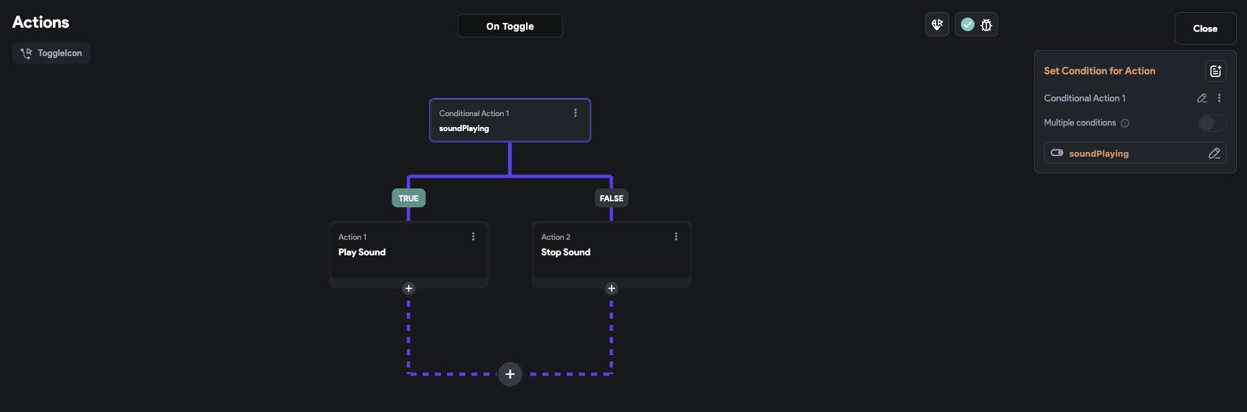The height and width of the screenshot is (412, 1247).
Task: Click the bug debug icon
Action: (987, 25)
